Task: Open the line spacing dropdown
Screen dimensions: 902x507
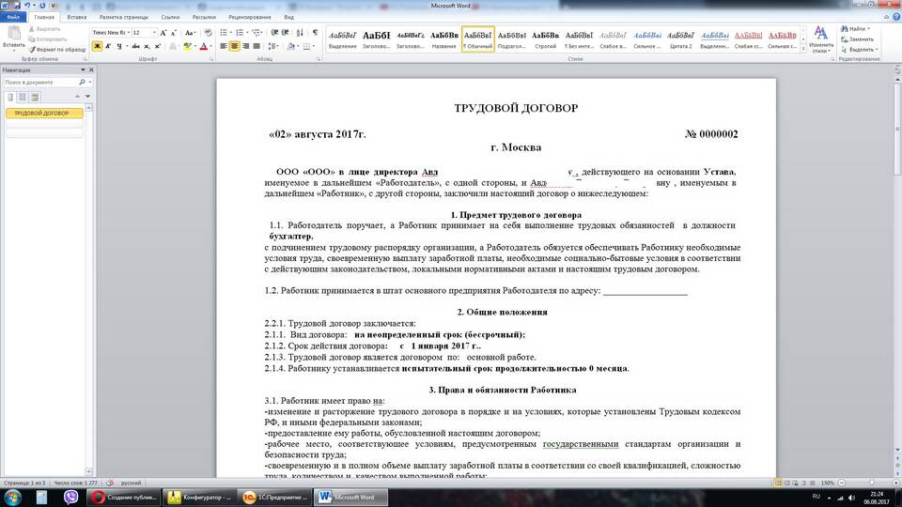Action: tap(273, 47)
